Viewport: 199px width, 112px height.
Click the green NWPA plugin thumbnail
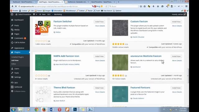[43, 63]
